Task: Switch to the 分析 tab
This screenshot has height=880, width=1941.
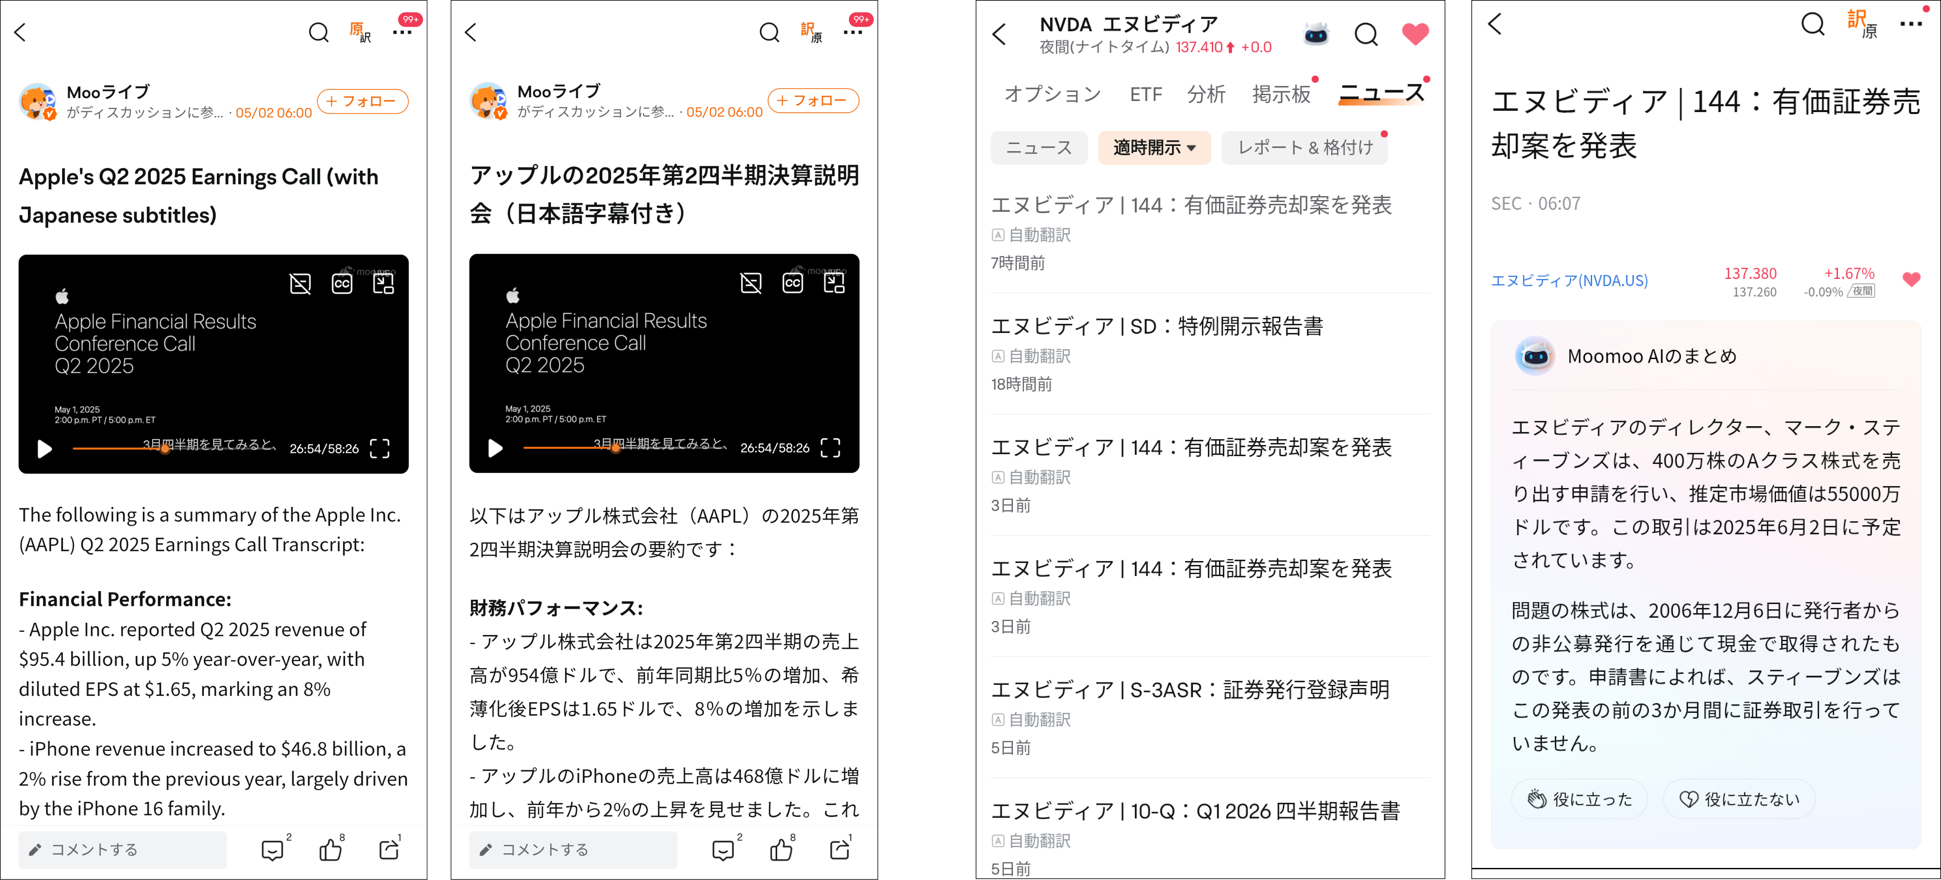Action: pos(1206,94)
